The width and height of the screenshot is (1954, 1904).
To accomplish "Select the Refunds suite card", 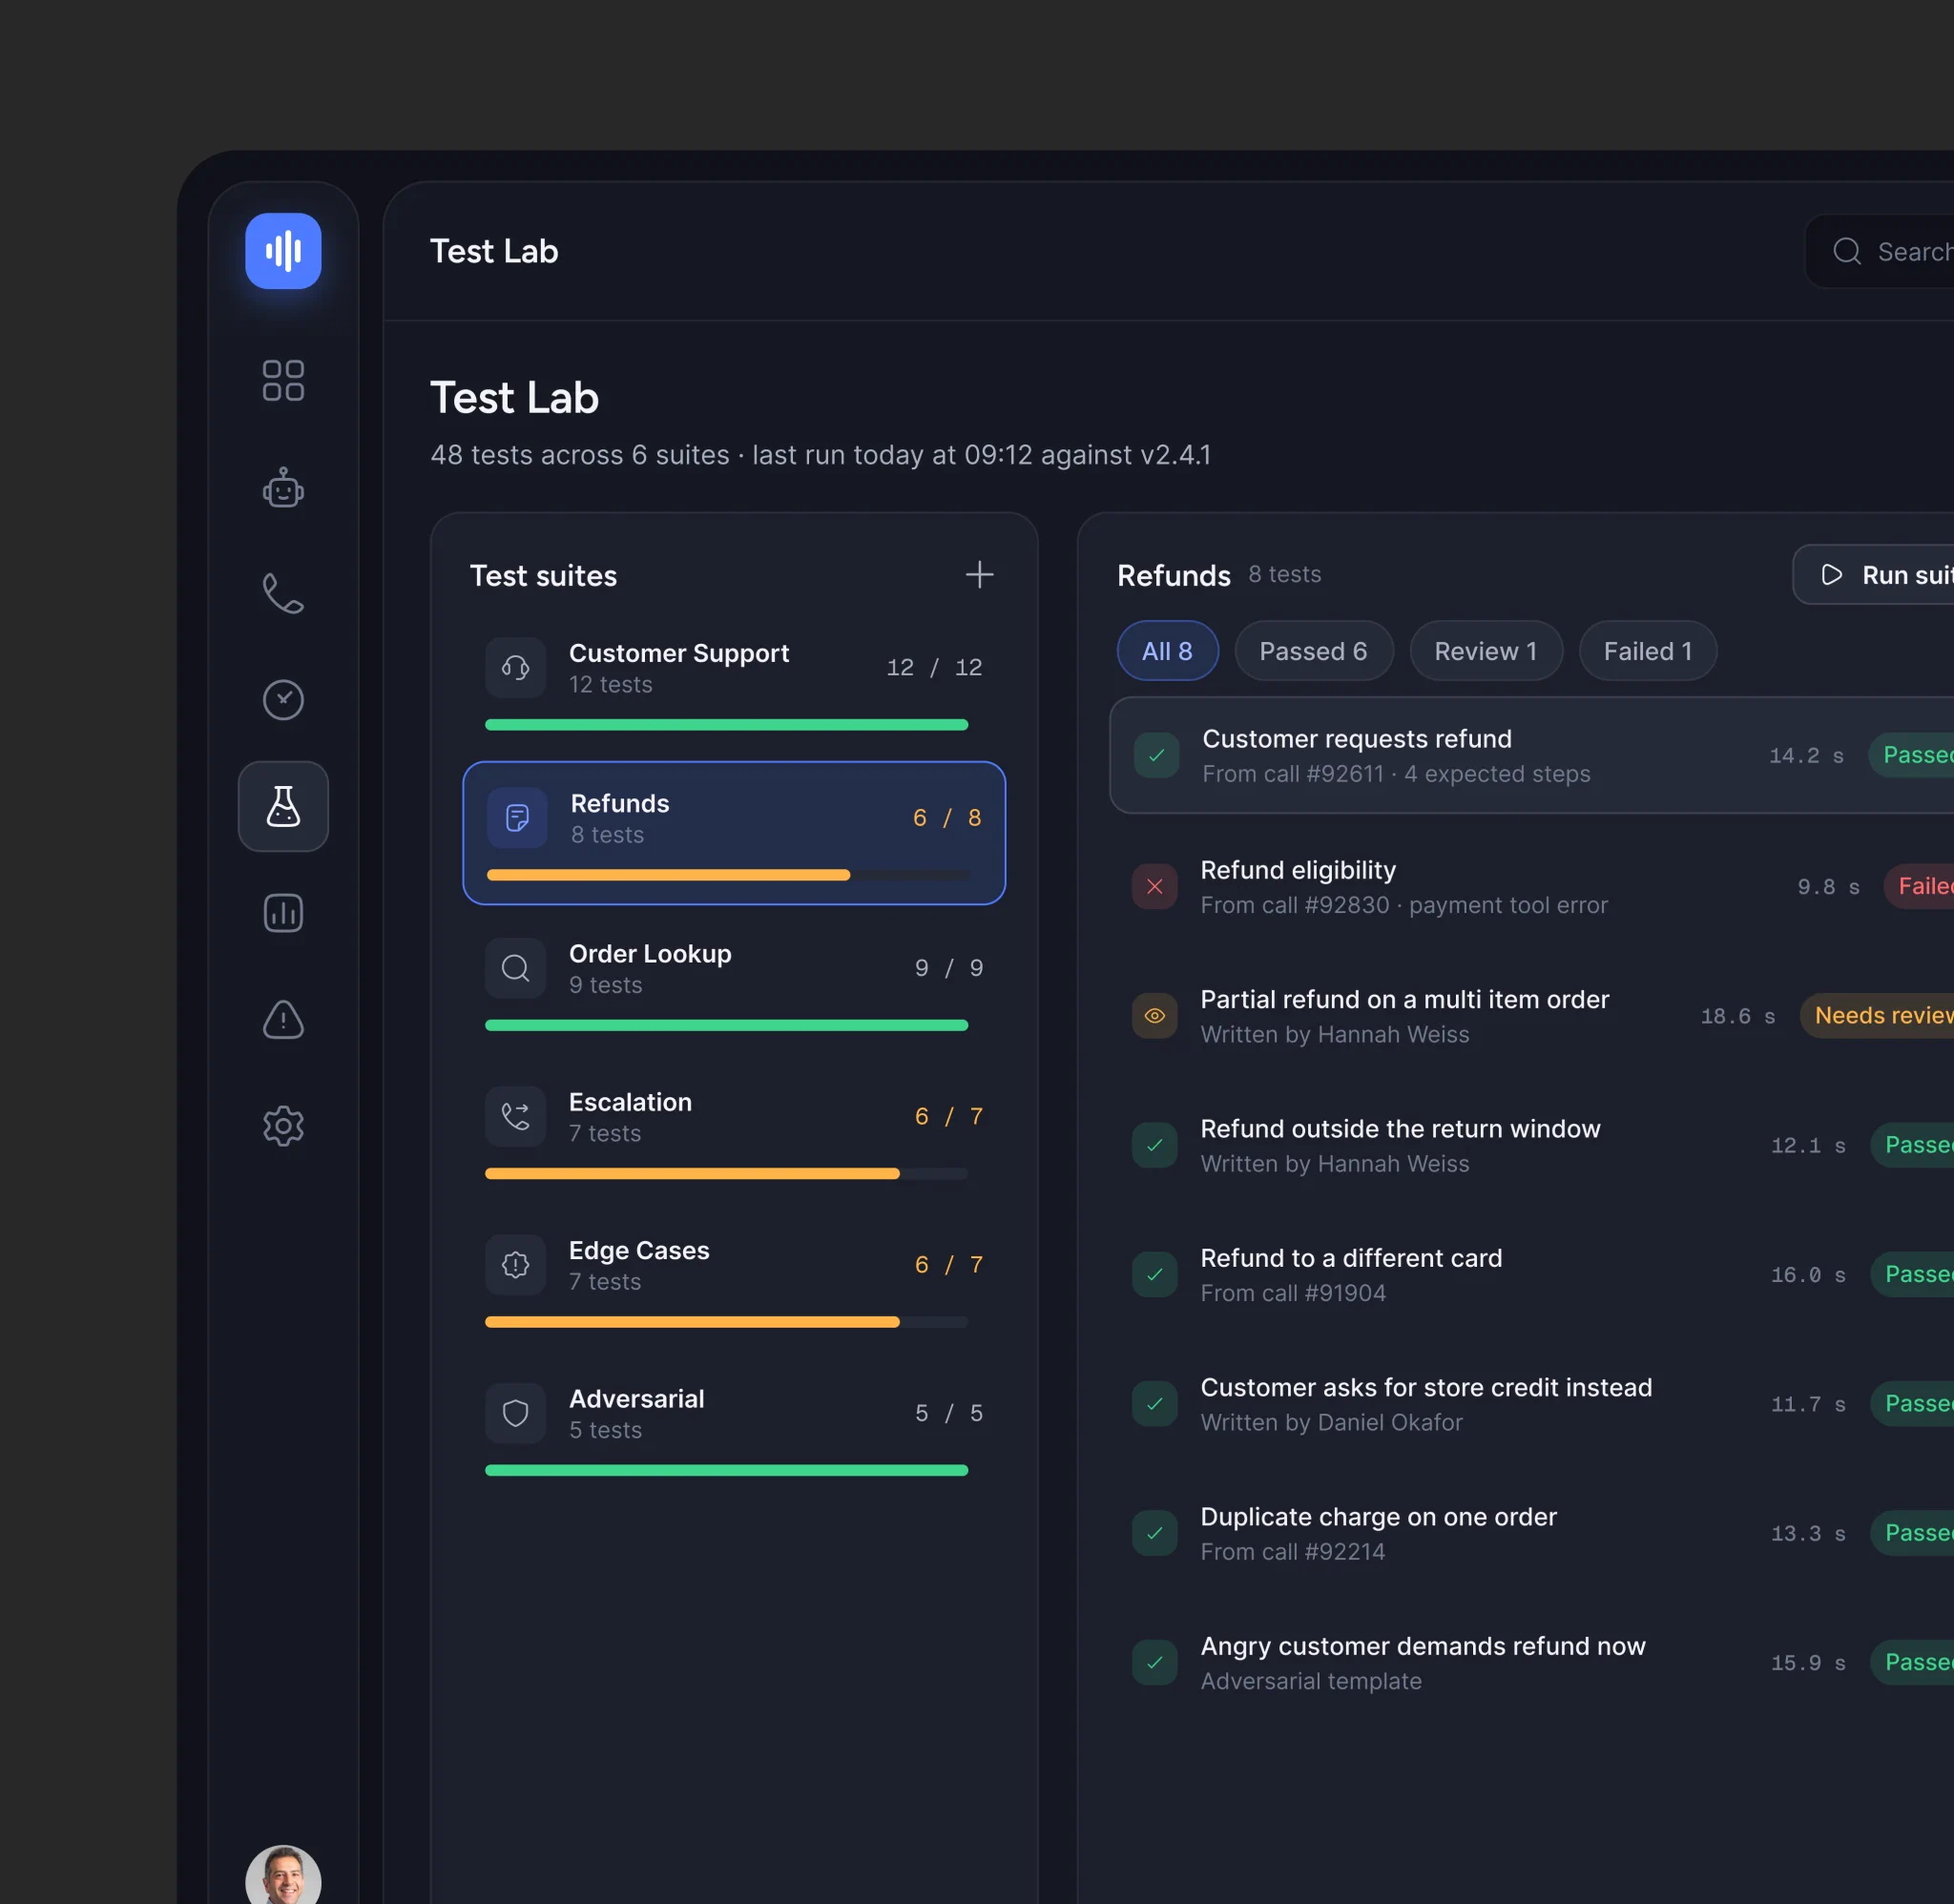I will click(734, 833).
